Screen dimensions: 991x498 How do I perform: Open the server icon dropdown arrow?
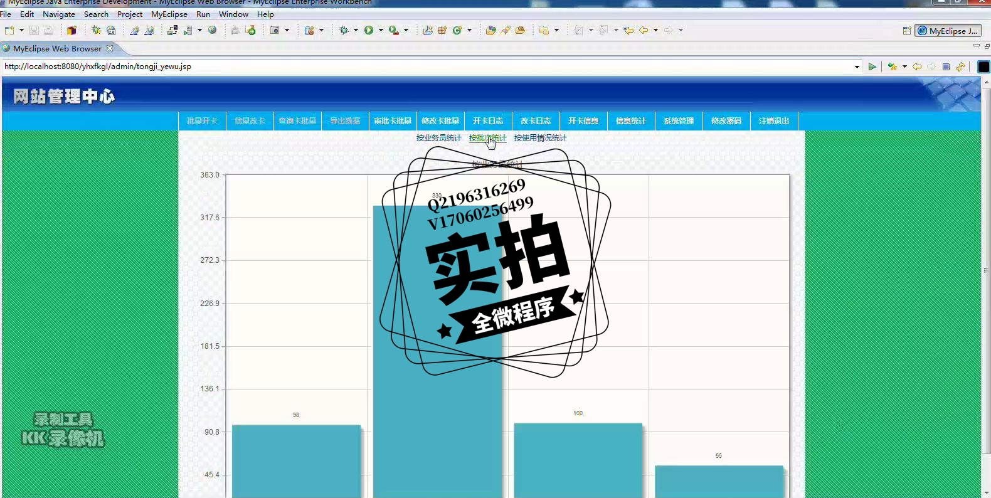tap(199, 30)
